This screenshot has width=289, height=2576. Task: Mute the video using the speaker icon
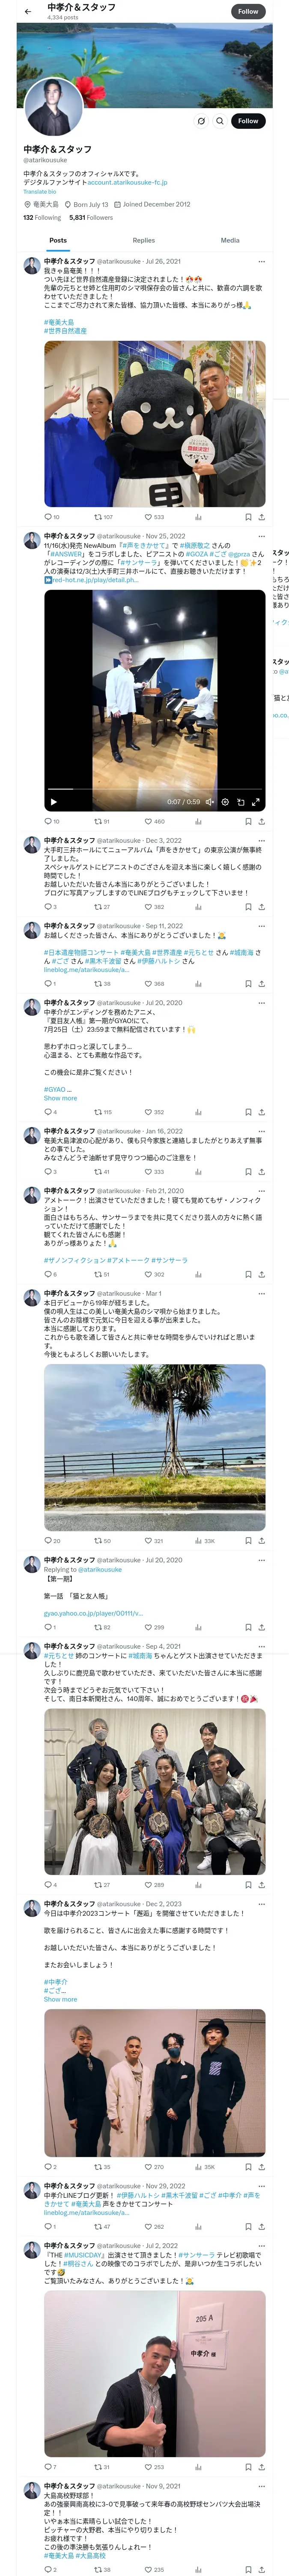[x=210, y=802]
